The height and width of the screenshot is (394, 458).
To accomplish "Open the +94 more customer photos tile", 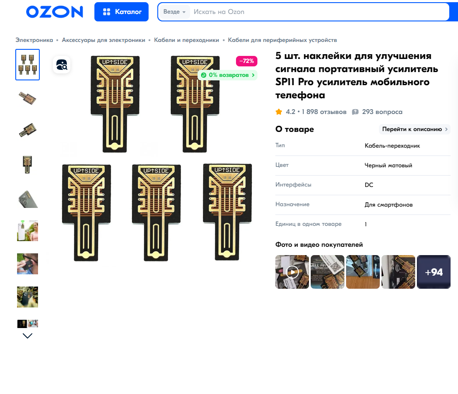I will tap(434, 272).
